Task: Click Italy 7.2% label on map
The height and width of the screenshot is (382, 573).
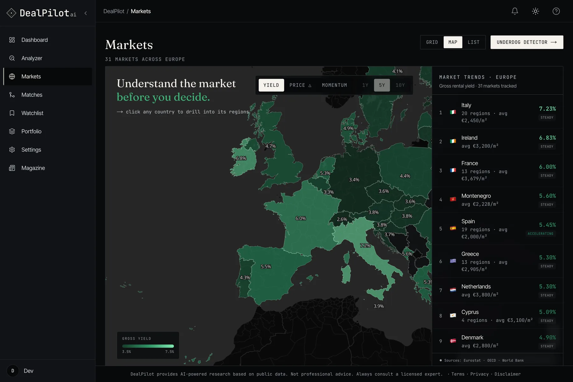Action: point(365,245)
